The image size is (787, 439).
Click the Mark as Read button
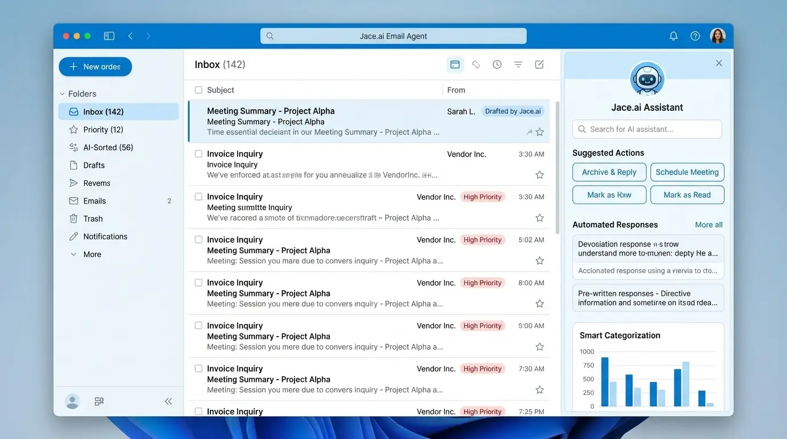click(687, 195)
